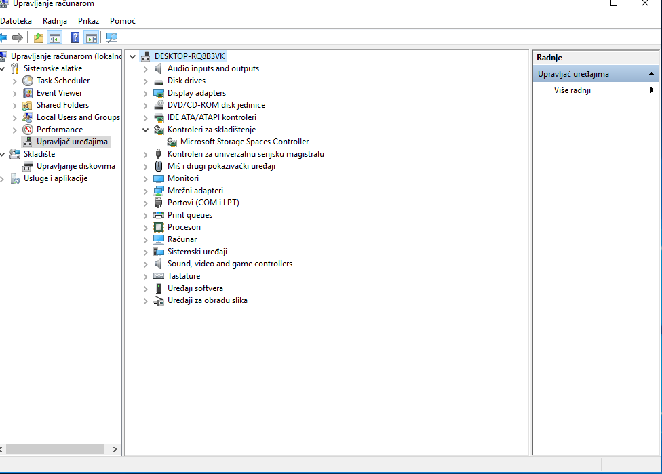Open the Više radnji submenu

click(x=596, y=90)
